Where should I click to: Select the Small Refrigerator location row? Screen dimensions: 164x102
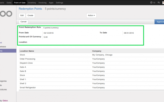[x=28, y=87]
